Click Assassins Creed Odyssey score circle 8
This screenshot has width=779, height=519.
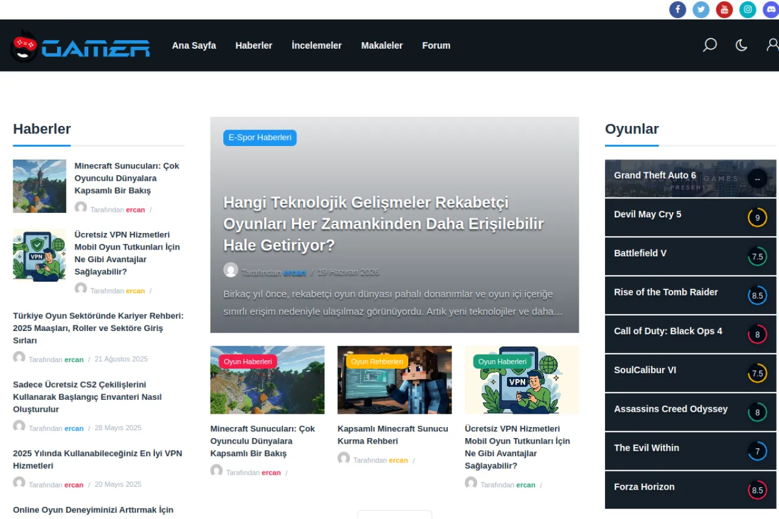(757, 413)
